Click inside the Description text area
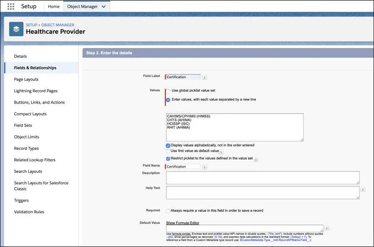The image size is (374, 247). click(x=262, y=177)
